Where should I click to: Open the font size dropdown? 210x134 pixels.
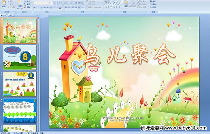click(52, 3)
